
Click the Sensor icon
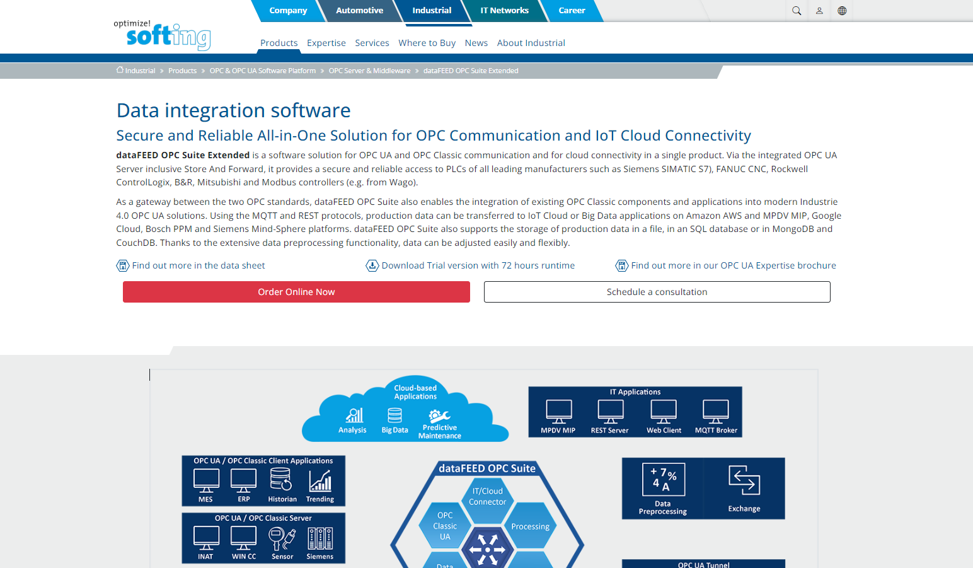(282, 539)
